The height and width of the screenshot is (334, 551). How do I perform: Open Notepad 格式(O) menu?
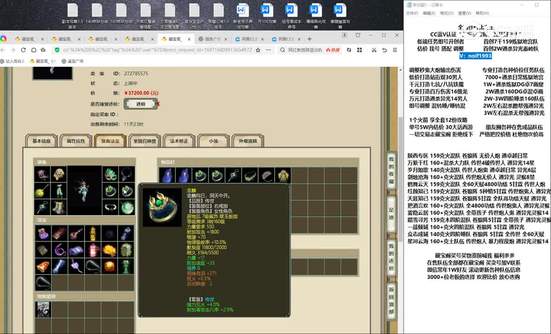coord(446,13)
